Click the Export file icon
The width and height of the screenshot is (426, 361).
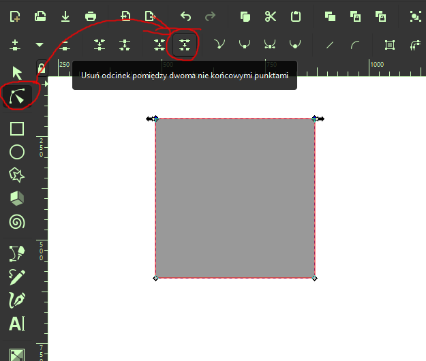pyautogui.click(x=150, y=16)
